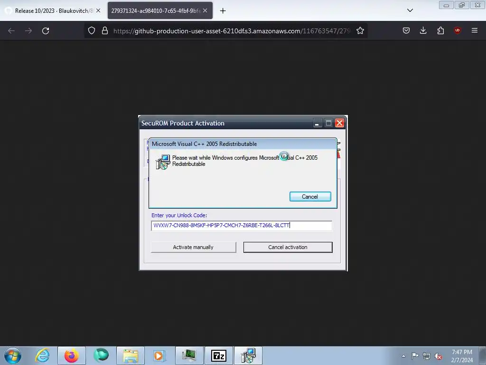Image resolution: width=486 pixels, height=365 pixels.
Task: Click Cancel activation button
Action: coord(288,247)
